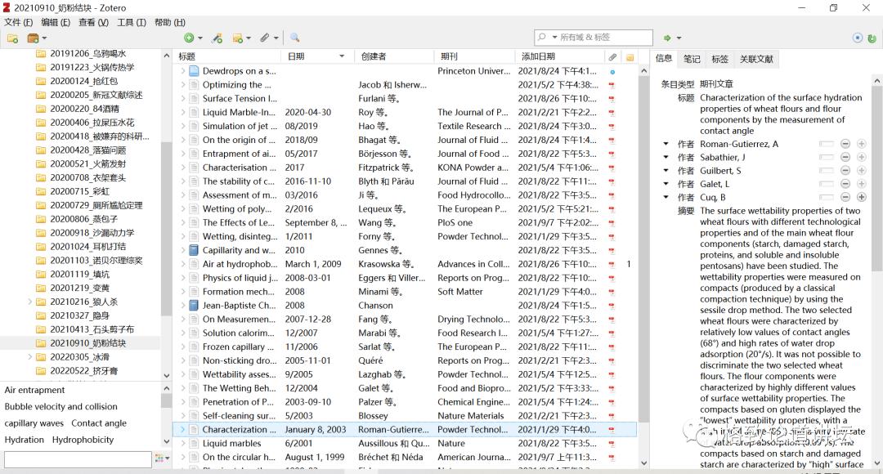
Task: Toggle name field mode for Roman-Gutierrez, A
Action: tap(827, 144)
